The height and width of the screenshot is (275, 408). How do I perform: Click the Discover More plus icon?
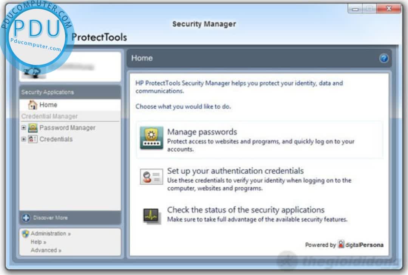(x=26, y=218)
